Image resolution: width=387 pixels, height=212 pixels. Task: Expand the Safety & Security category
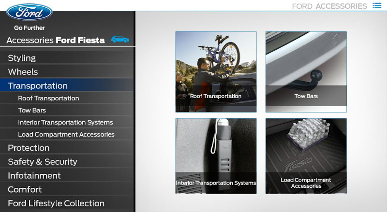coord(67,162)
